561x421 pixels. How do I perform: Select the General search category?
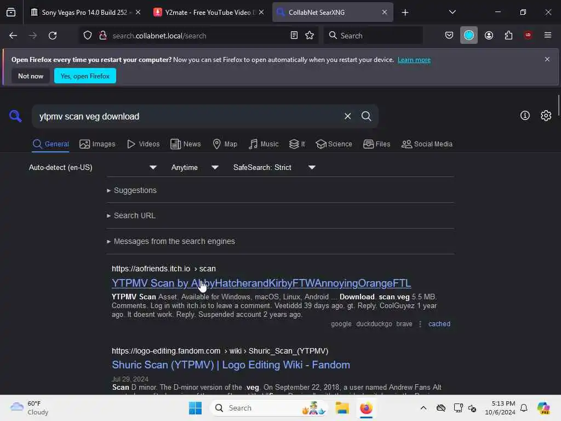[50, 144]
